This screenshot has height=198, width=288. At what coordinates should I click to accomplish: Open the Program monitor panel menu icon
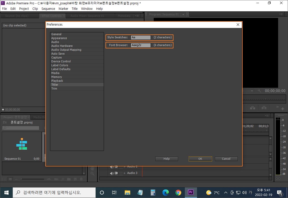281,14
